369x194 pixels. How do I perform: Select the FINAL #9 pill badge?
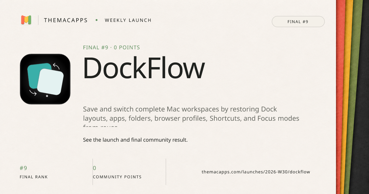pos(298,22)
